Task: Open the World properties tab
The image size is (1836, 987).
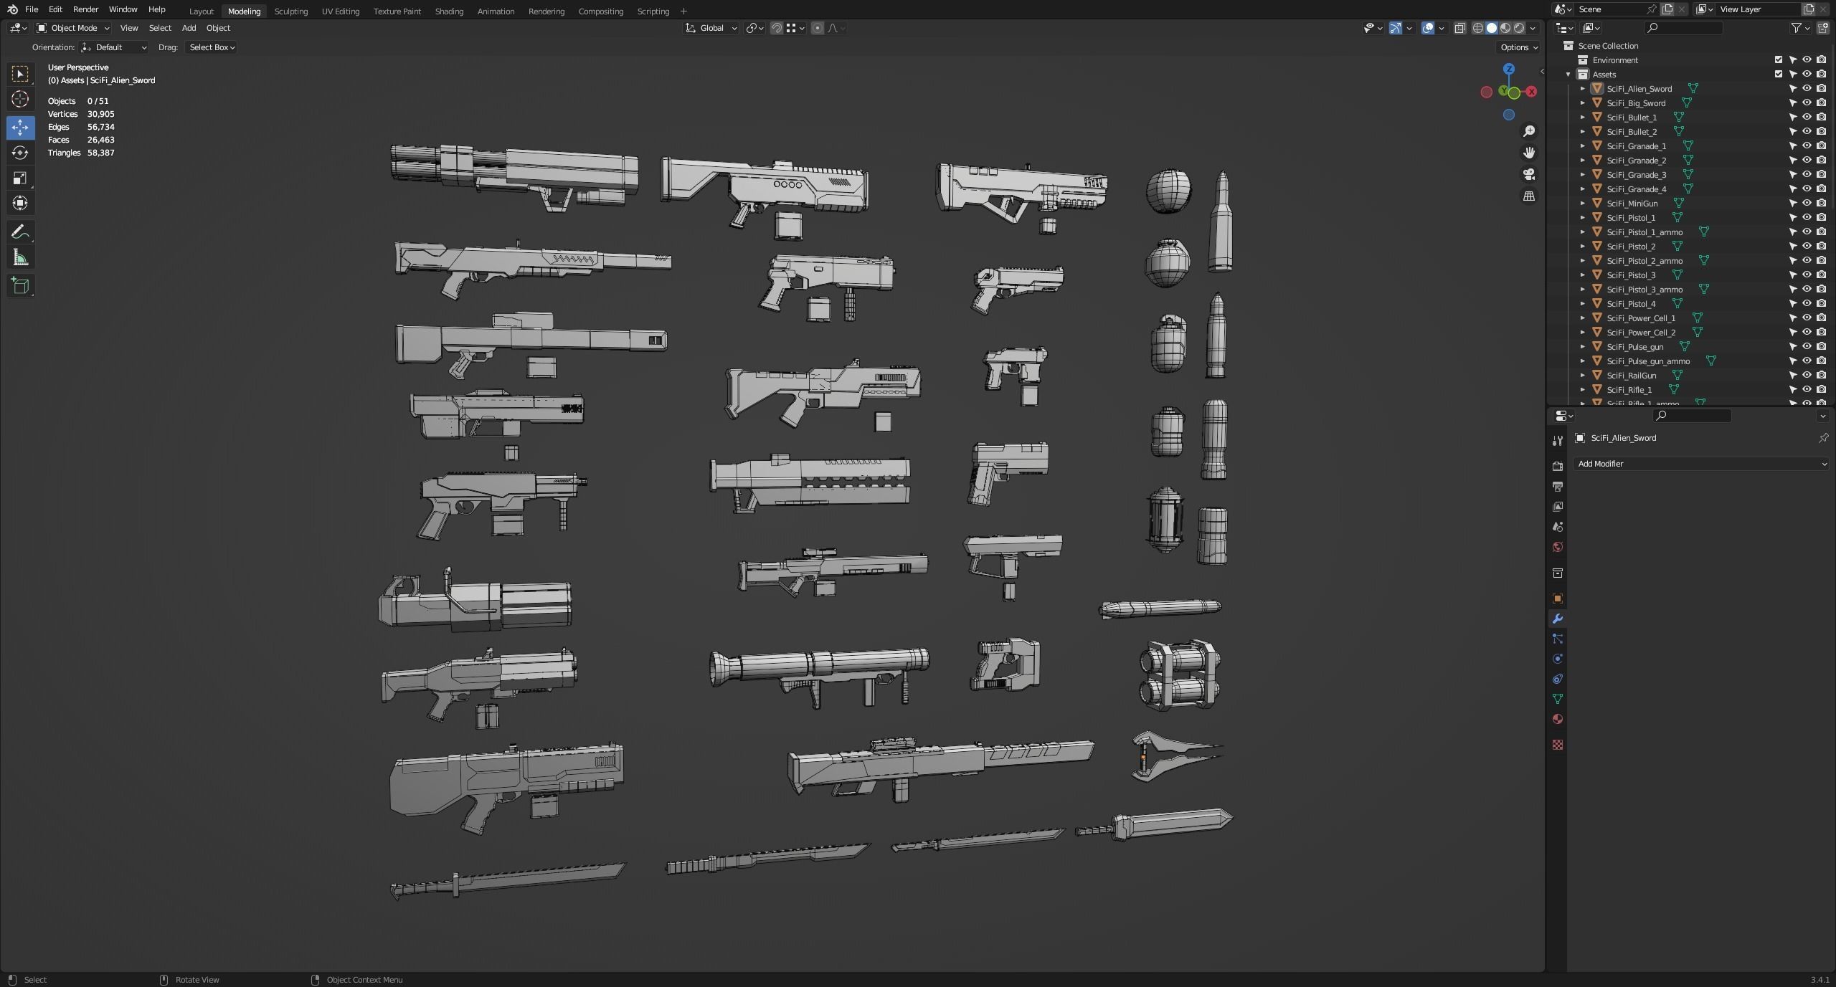Action: pyautogui.click(x=1557, y=547)
